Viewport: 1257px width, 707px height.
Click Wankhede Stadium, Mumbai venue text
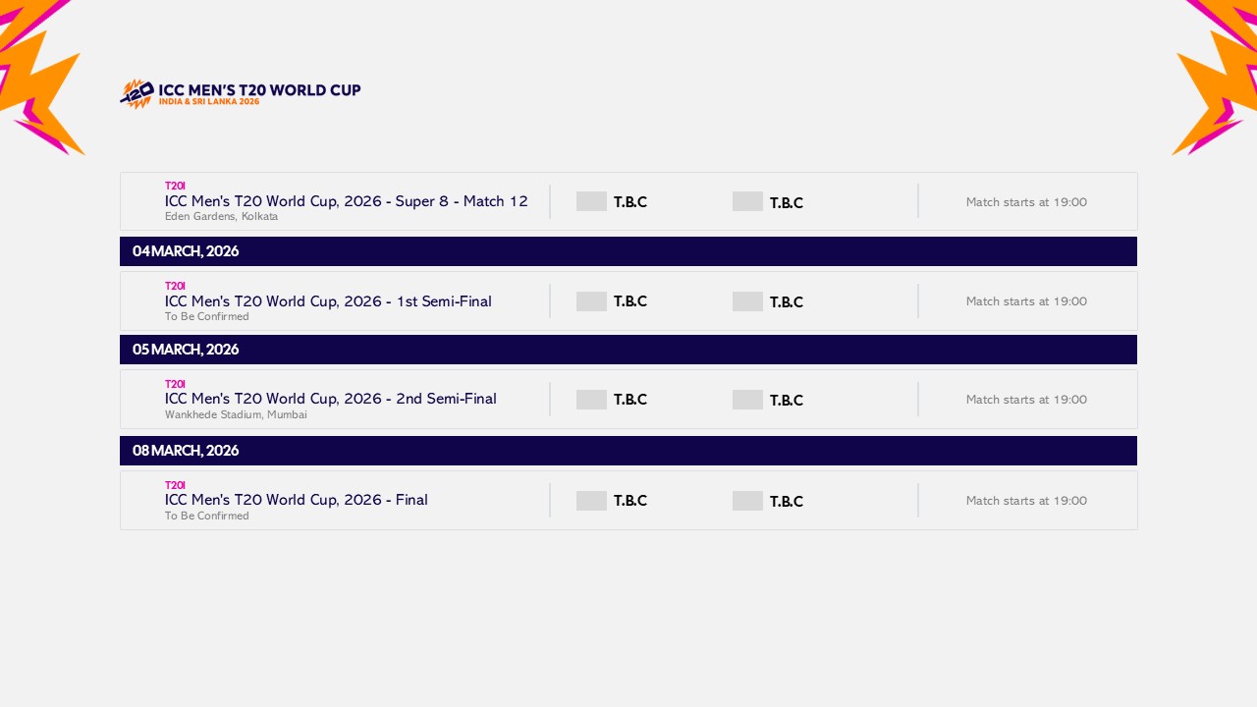[236, 414]
